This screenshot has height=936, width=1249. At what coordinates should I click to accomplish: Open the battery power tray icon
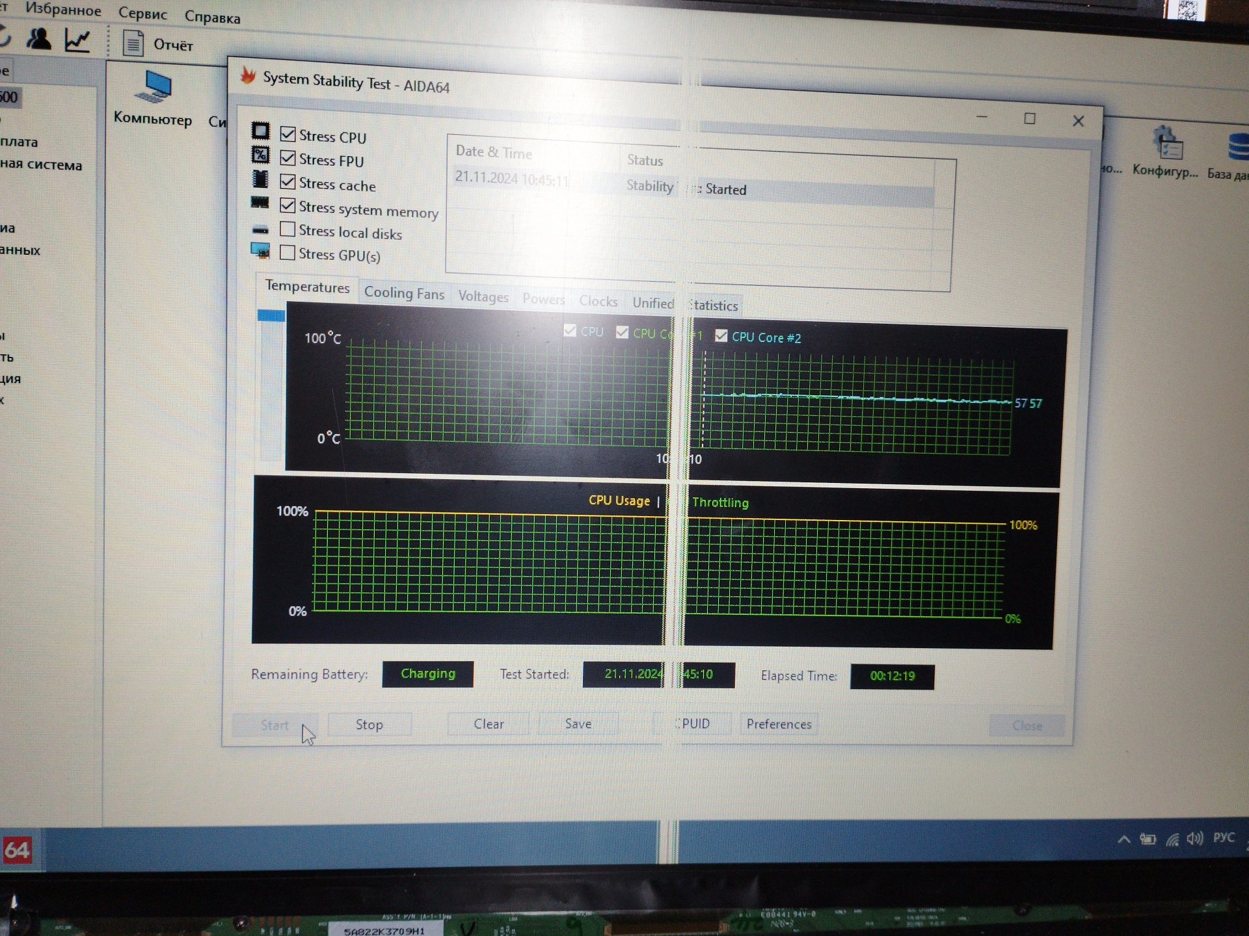point(1148,839)
